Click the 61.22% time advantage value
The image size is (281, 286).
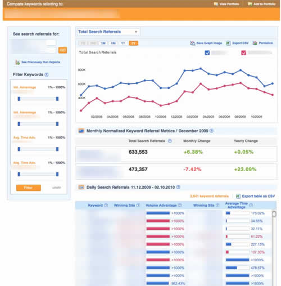coord(257,236)
